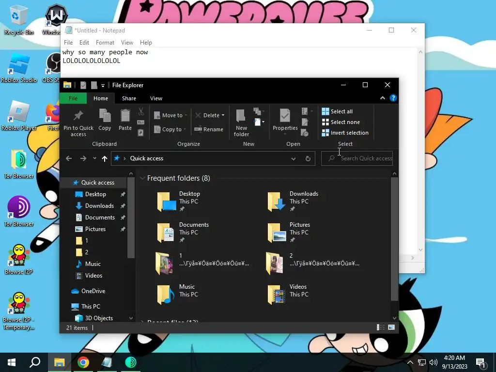Click the Paste shortcut icon

(x=141, y=133)
